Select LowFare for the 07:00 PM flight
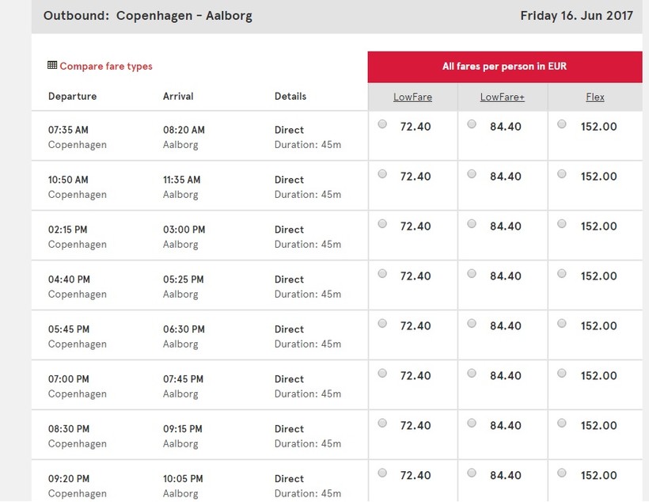The width and height of the screenshot is (649, 502). tap(383, 374)
